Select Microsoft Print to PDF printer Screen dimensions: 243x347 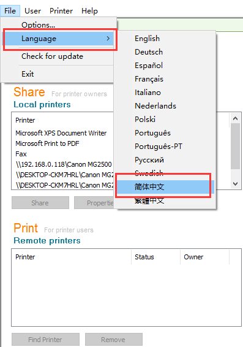pyautogui.click(x=47, y=143)
